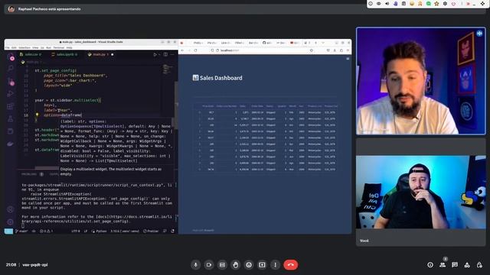Open host controls lock icon

[x=479, y=265]
